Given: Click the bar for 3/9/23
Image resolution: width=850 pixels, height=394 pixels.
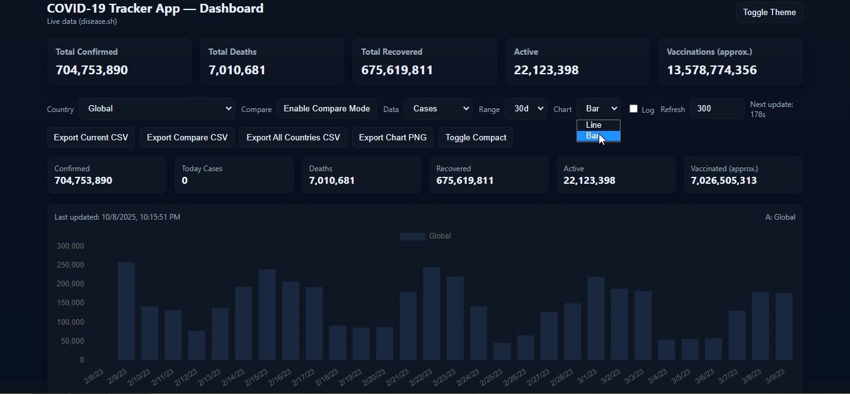Looking at the screenshot, I should click(x=784, y=327).
